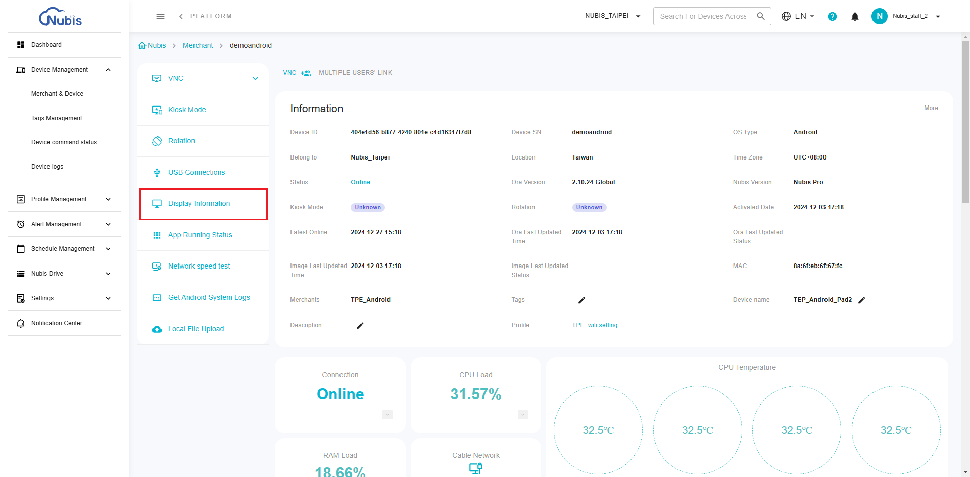Select App Running Status menu item

(203, 235)
